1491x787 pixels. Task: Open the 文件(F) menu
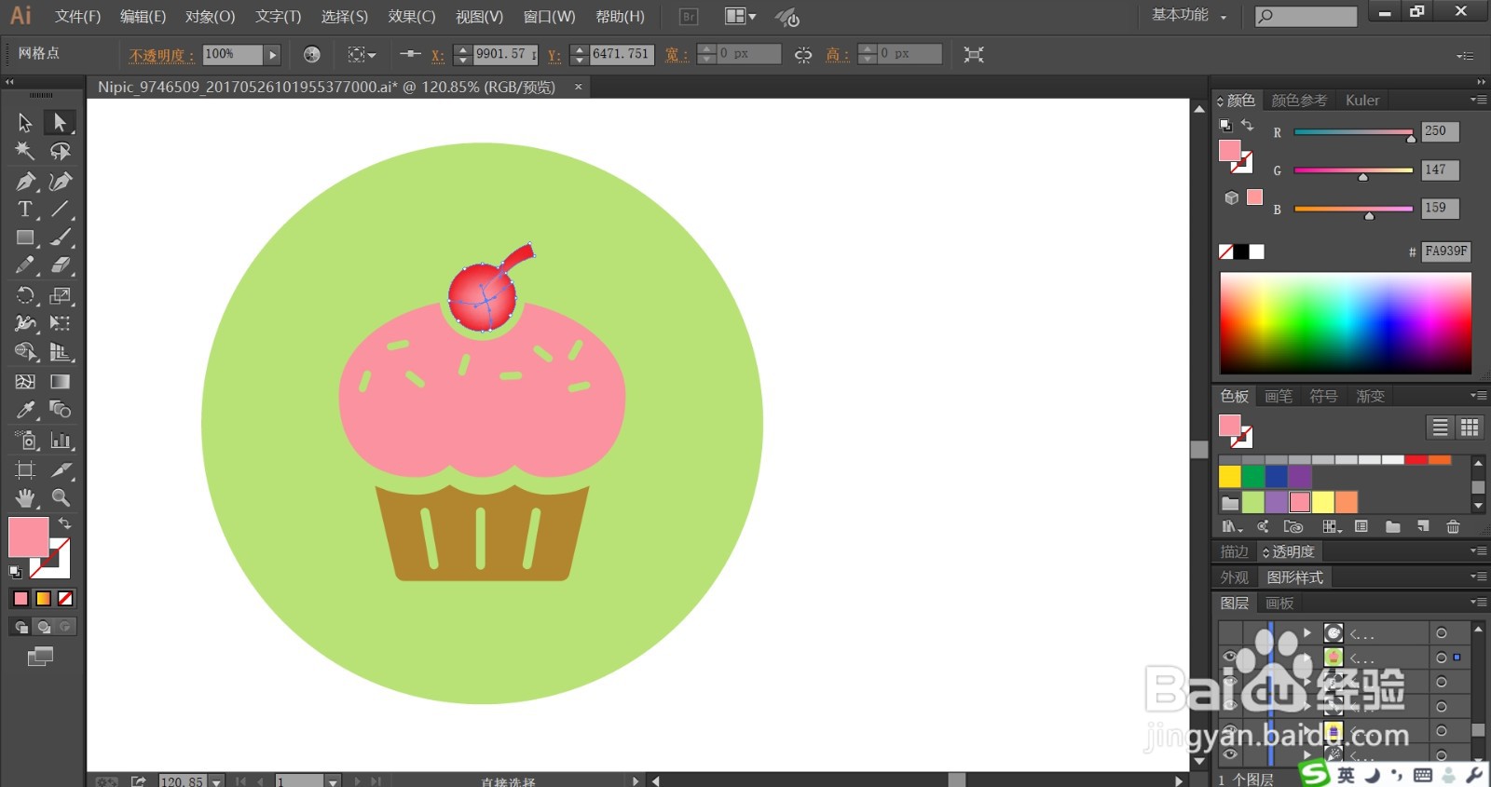click(x=77, y=17)
